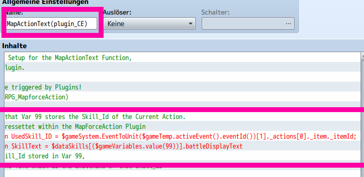Viewport: 364px width, 177px height.
Task: Select line 'Setup for the MapActionText Function,'
Action: coord(182,58)
